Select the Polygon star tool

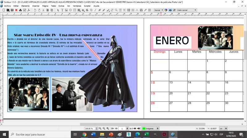83,10
